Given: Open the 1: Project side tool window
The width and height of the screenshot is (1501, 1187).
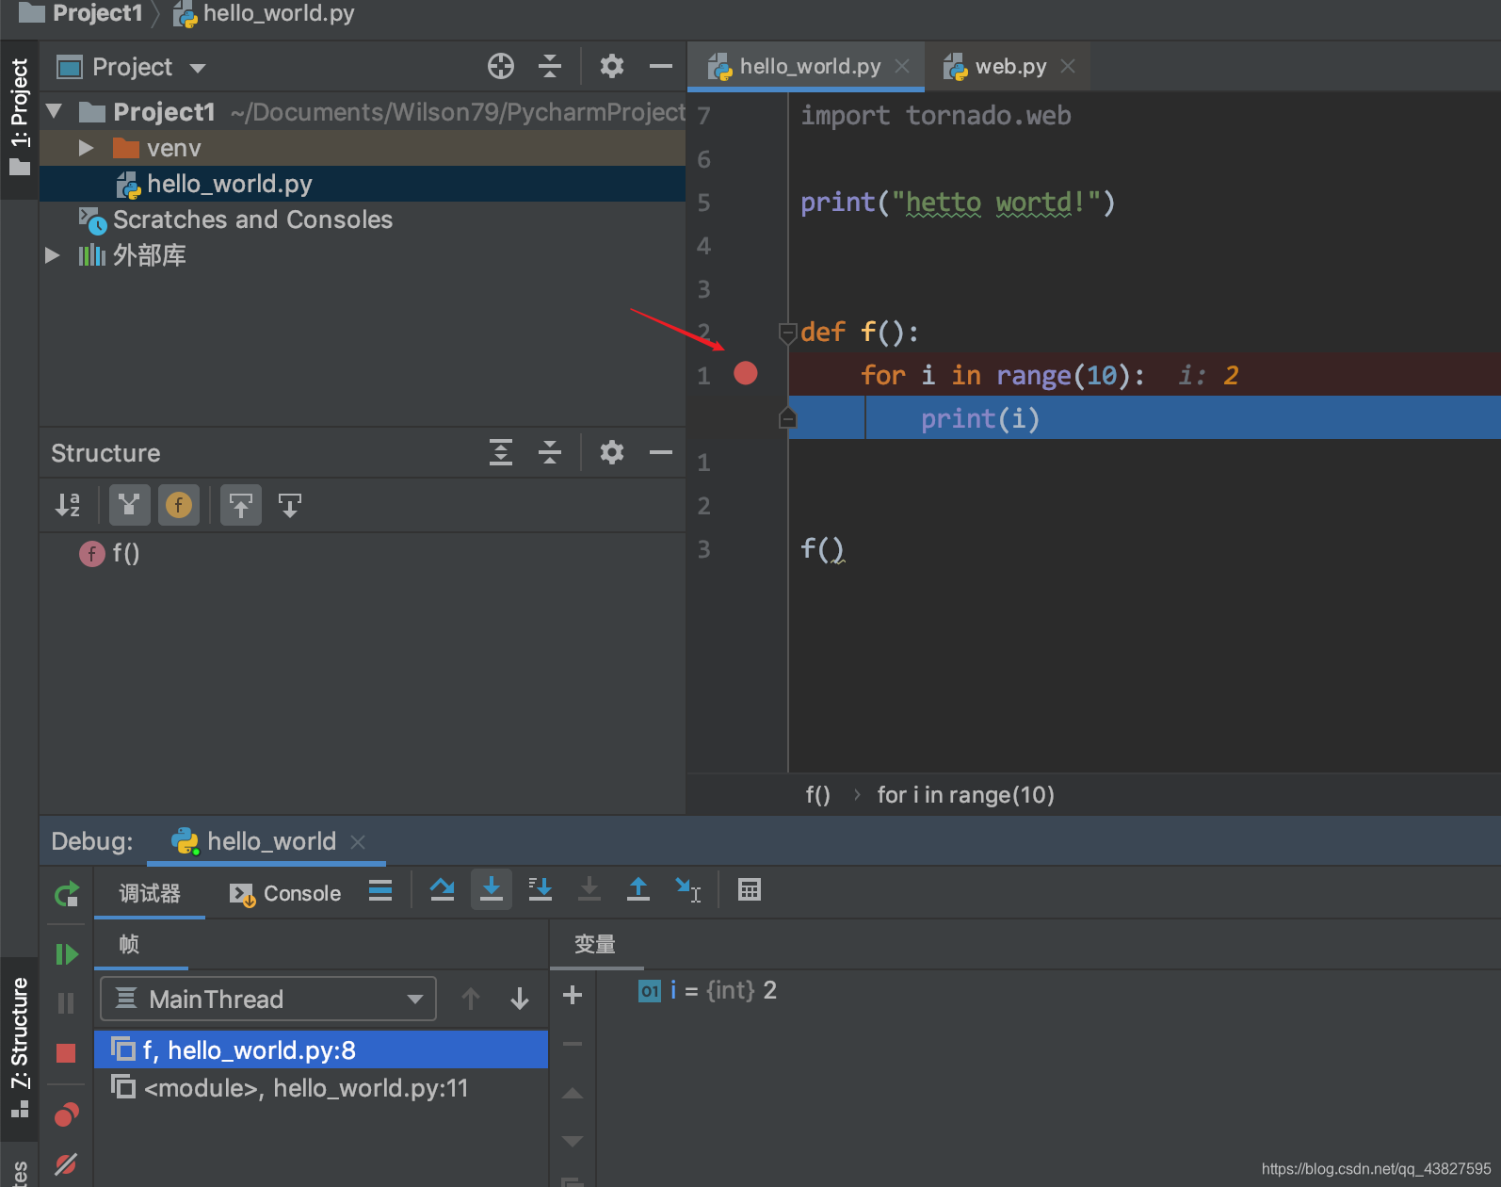Looking at the screenshot, I should click(20, 118).
